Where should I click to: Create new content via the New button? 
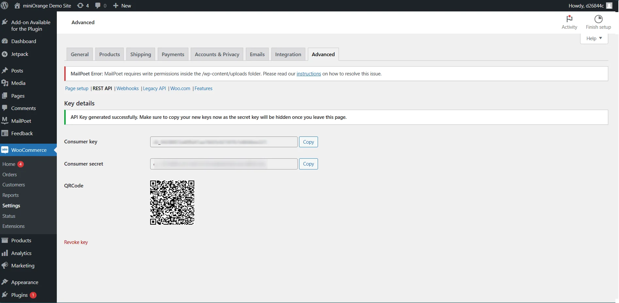(122, 5)
